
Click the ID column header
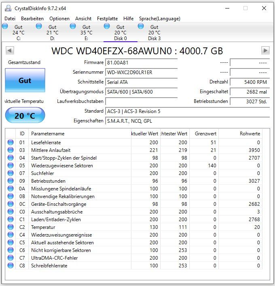22,134
